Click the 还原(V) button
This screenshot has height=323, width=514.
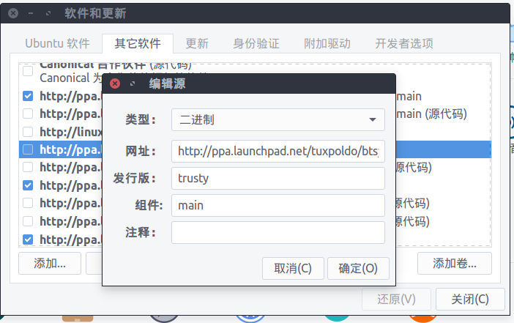(396, 299)
